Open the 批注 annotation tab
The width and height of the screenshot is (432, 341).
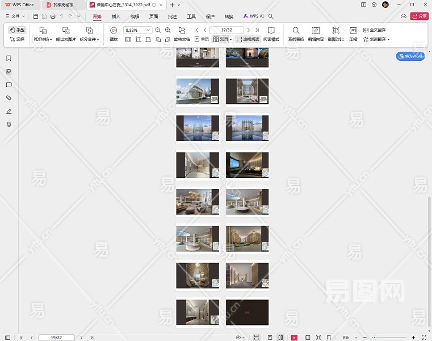(x=173, y=16)
